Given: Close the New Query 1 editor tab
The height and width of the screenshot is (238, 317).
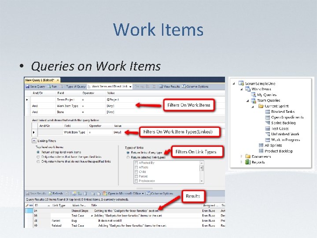Looking at the screenshot, I should (58, 80).
